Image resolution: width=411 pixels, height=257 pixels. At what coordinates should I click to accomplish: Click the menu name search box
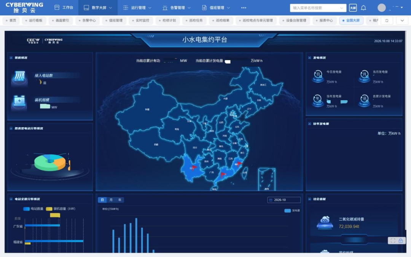(318, 8)
